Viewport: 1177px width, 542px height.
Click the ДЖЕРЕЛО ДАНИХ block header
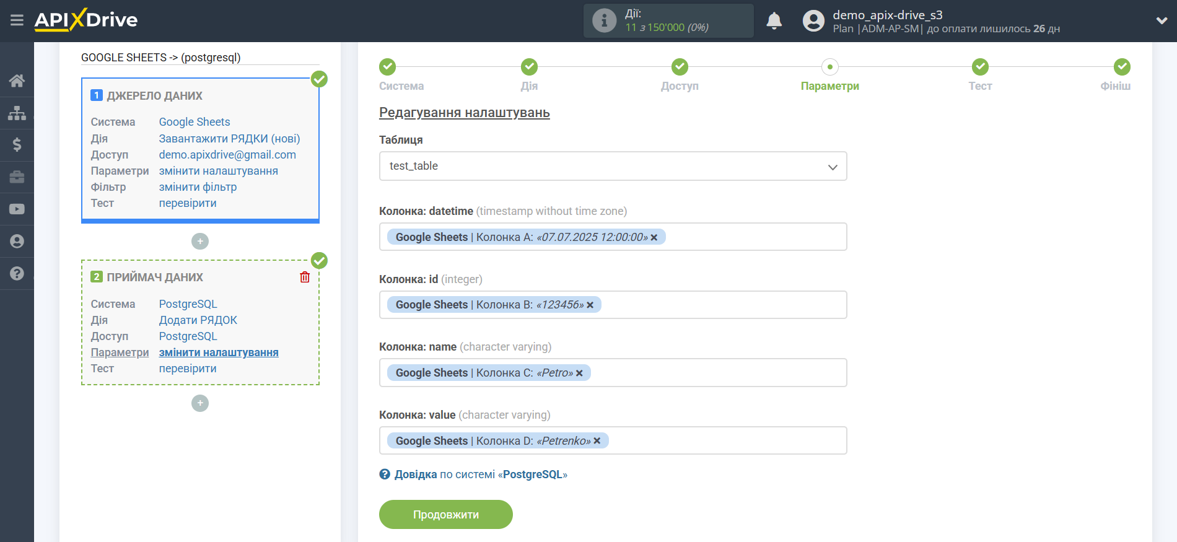click(154, 96)
